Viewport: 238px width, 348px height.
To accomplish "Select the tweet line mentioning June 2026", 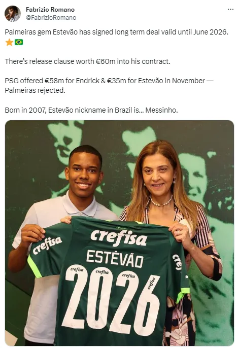I will click(x=117, y=32).
